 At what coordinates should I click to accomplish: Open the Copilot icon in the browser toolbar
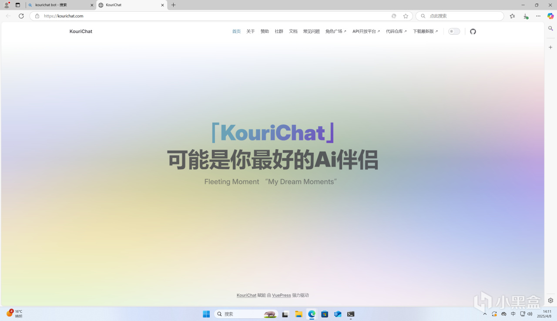point(550,16)
